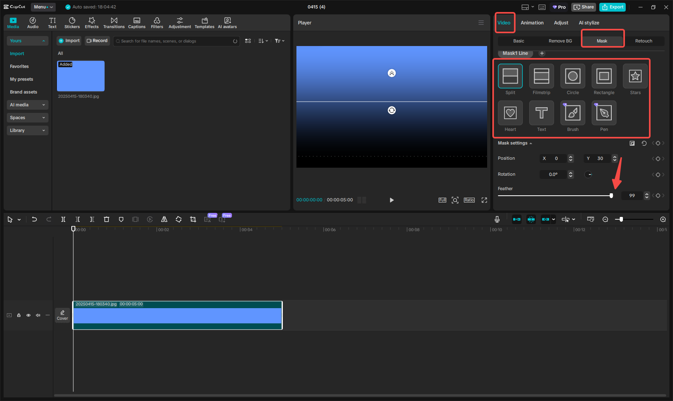Select the 20250415-180340.jpg media thumbnail
Viewport: 673px width, 401px height.
(x=81, y=76)
